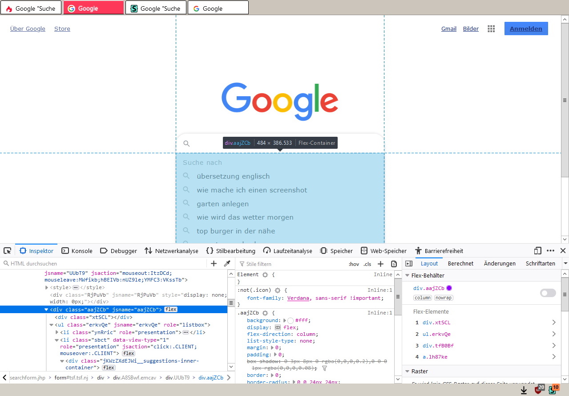Collapse the ul.erkvQe node
The width and height of the screenshot is (569, 396).
(52, 325)
